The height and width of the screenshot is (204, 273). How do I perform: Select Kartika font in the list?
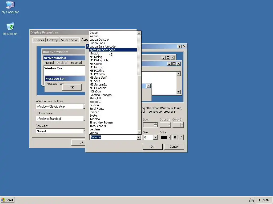[x=113, y=36]
